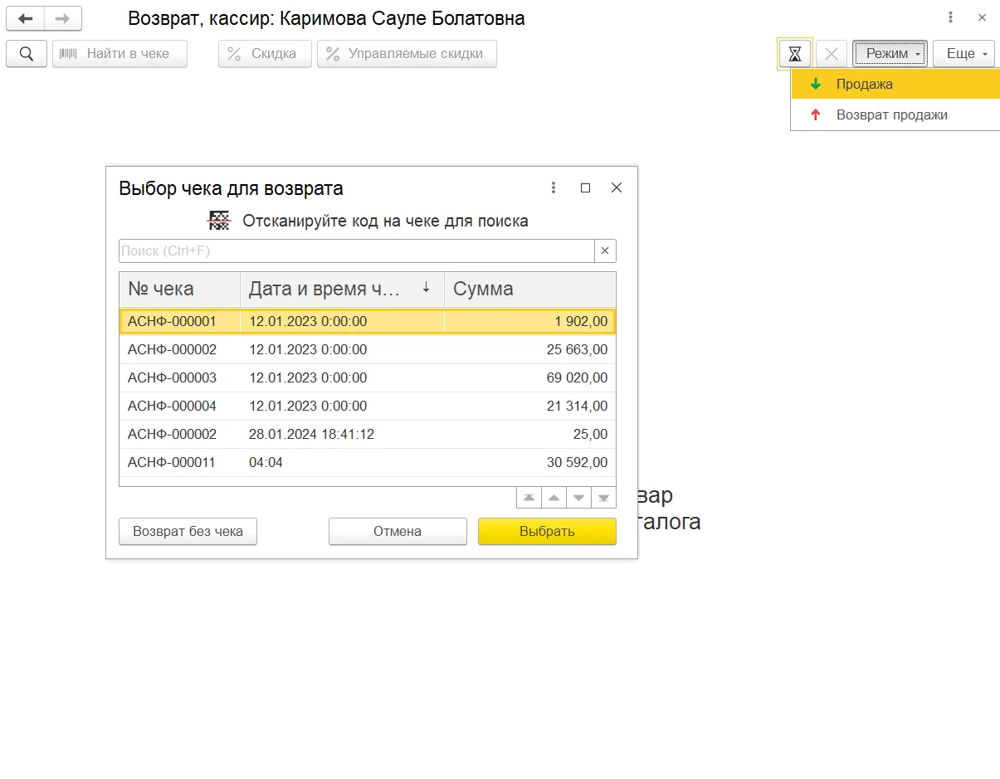Go forward with the right arrow button
The image size is (1000, 779).
63,18
